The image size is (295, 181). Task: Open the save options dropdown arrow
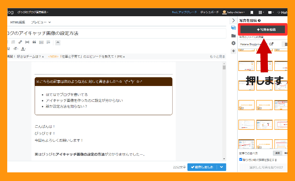coord(221,167)
